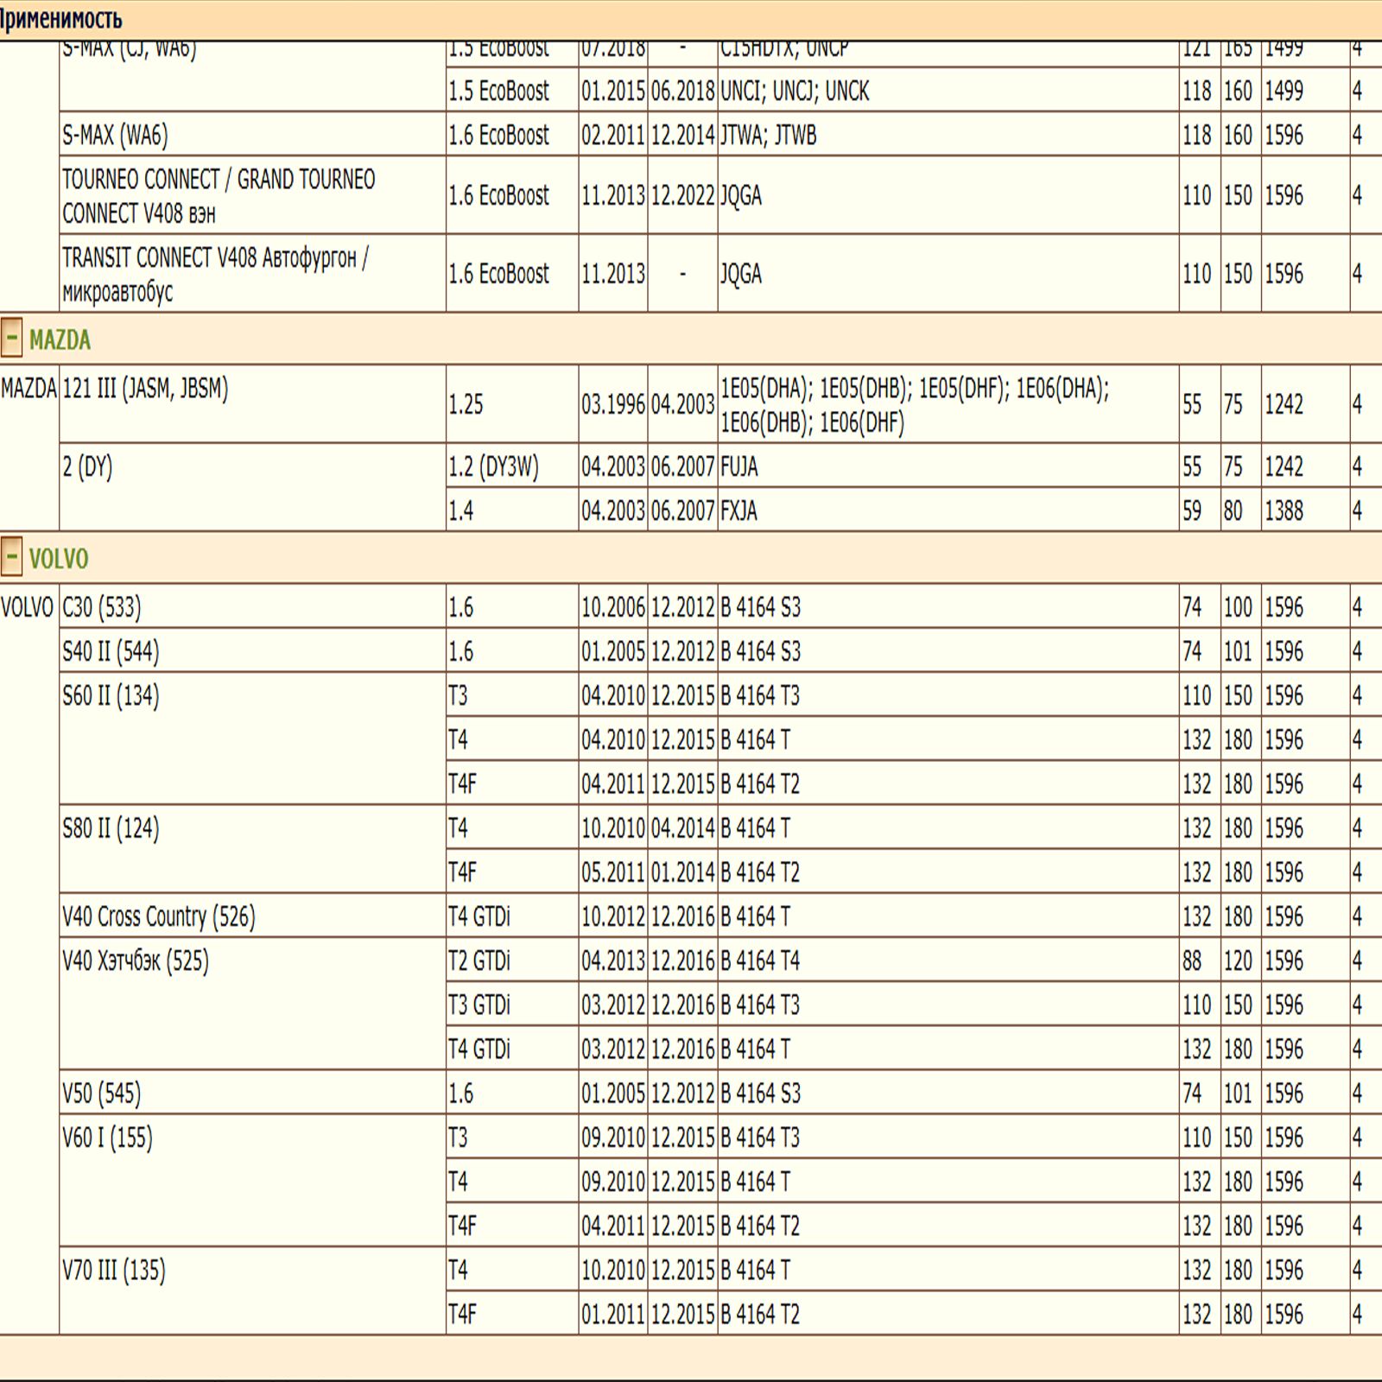Click the V70 III (135) model cell
The image size is (1382, 1382).
pos(113,1270)
